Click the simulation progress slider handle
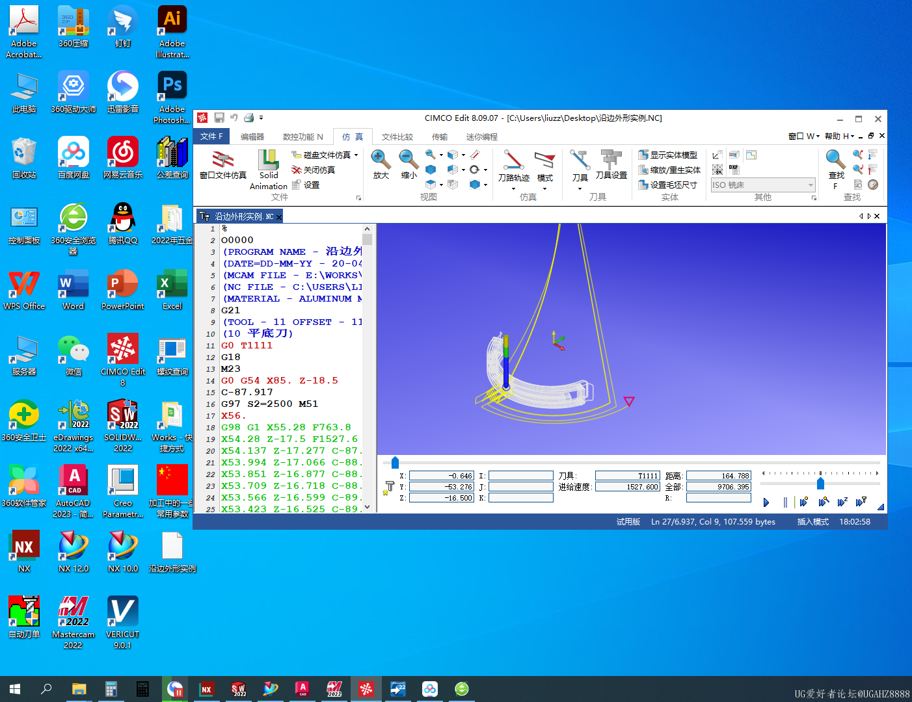The width and height of the screenshot is (912, 702). click(x=395, y=463)
